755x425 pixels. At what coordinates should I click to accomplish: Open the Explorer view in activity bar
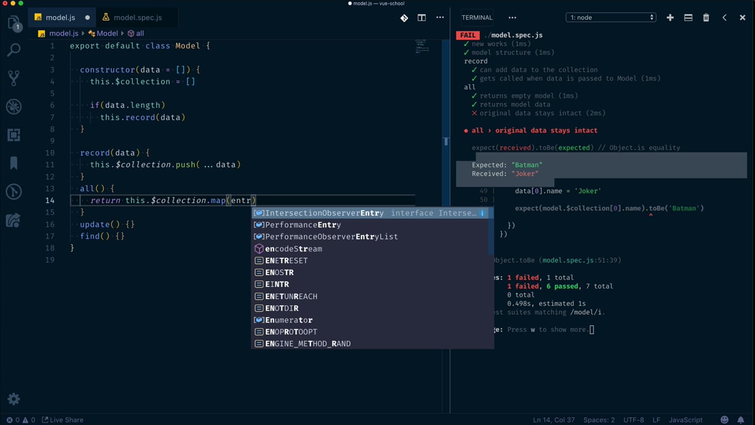point(14,24)
